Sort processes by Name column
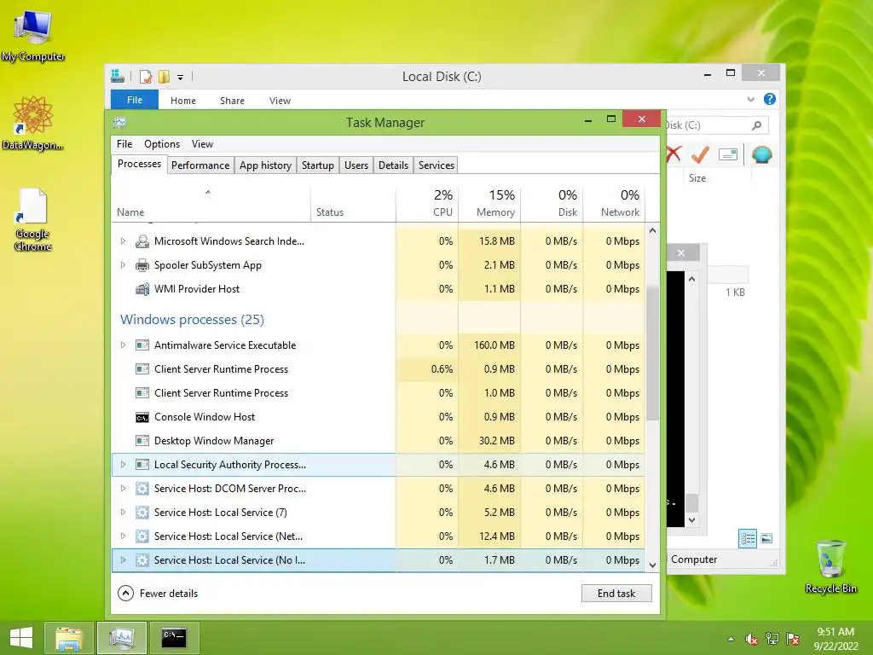The height and width of the screenshot is (655, 873). click(211, 204)
